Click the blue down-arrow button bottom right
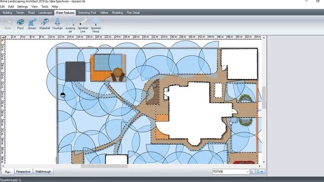324x182 pixels. pos(262,171)
